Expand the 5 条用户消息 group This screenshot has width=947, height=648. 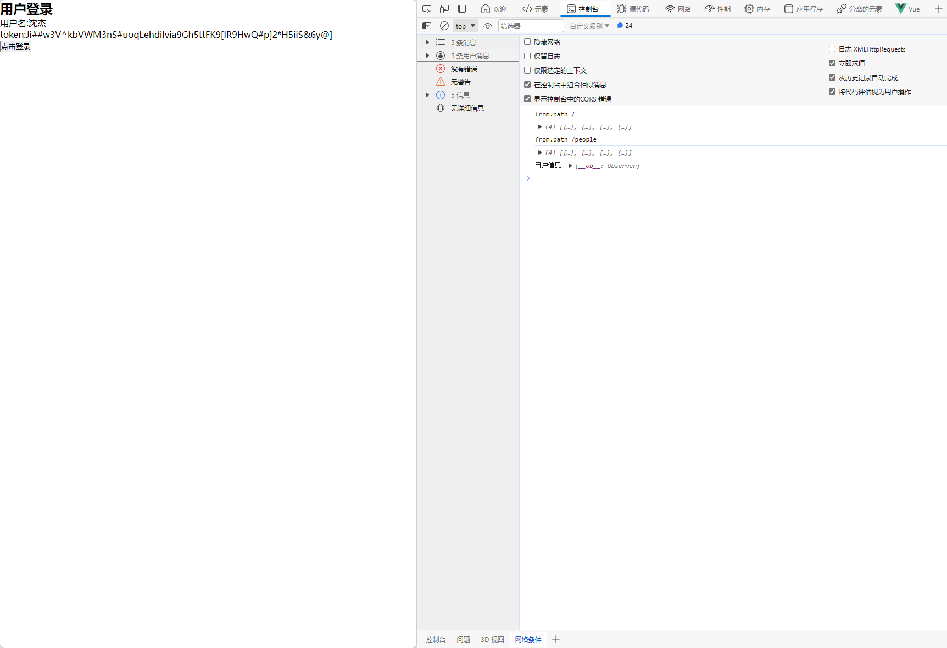[x=427, y=55]
